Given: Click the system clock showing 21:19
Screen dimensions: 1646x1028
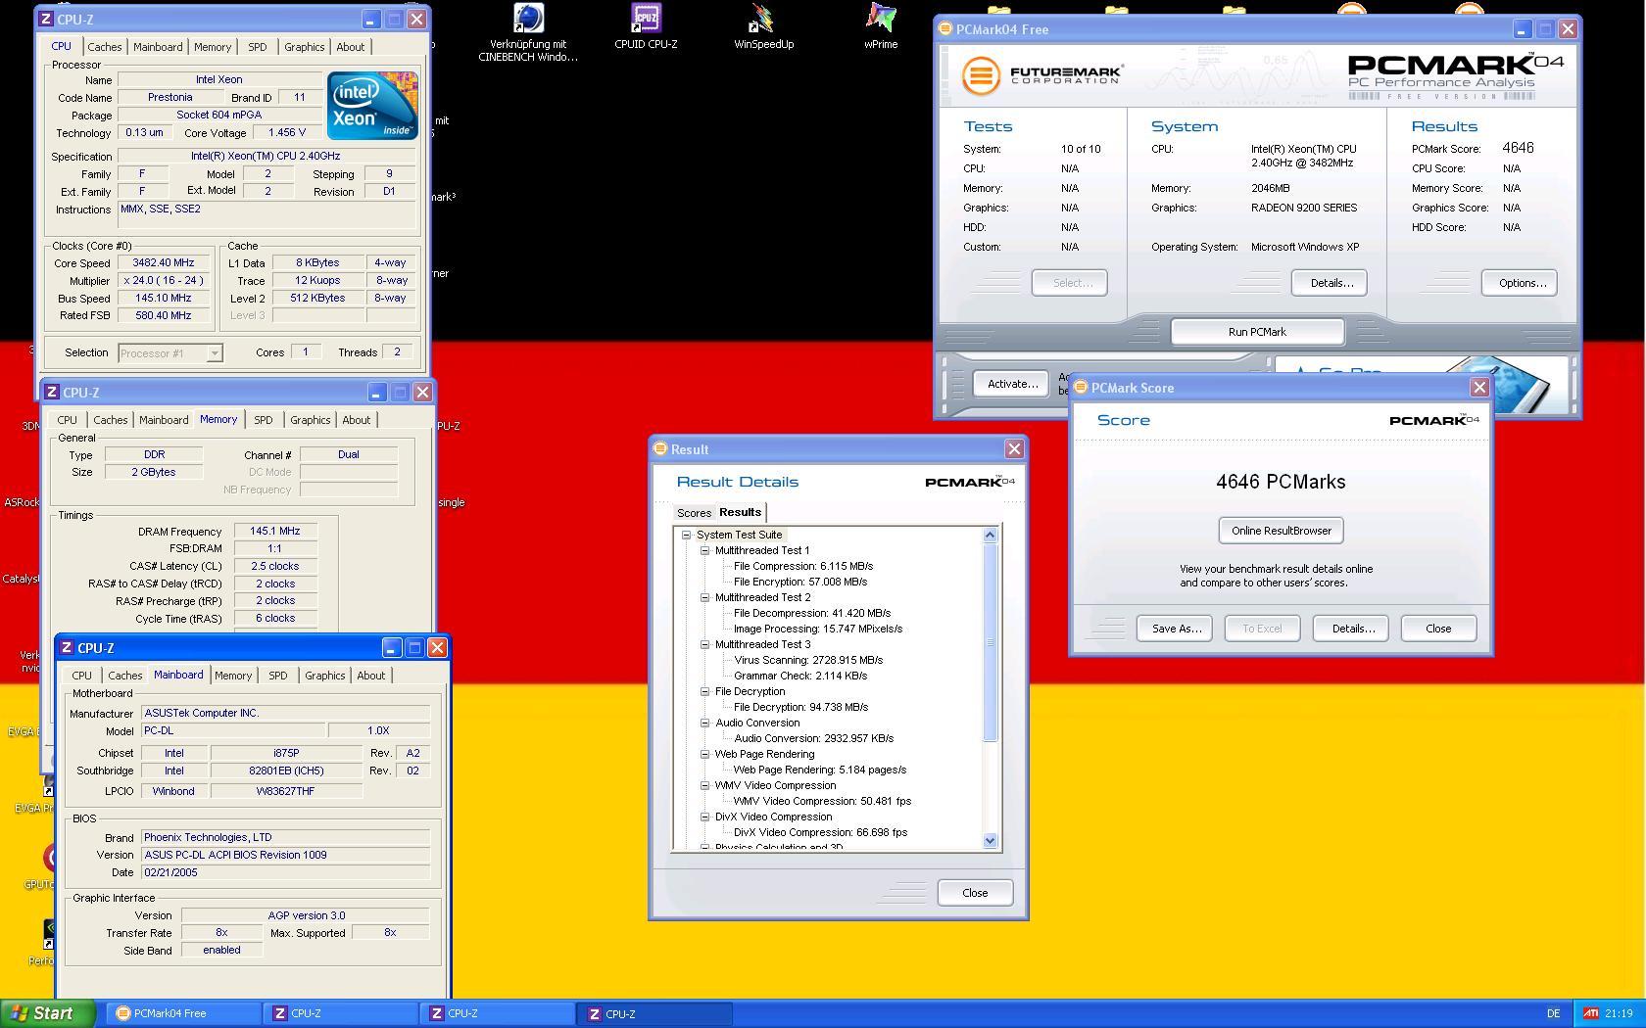Looking at the screenshot, I should (1619, 1013).
